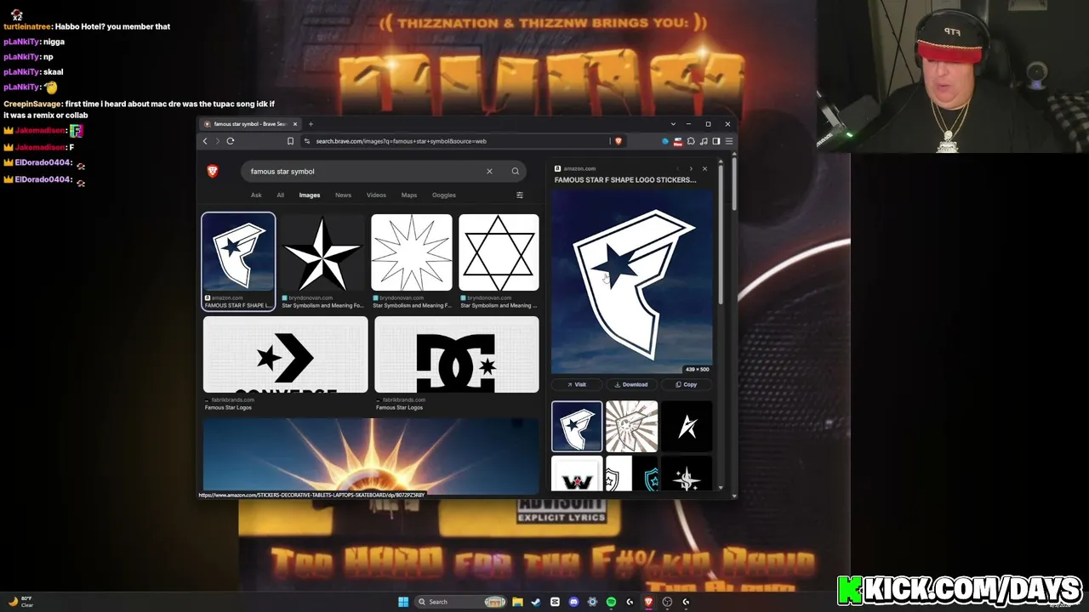Viewport: 1089px width, 612px height.
Task: Click the Visit button
Action: (x=577, y=384)
